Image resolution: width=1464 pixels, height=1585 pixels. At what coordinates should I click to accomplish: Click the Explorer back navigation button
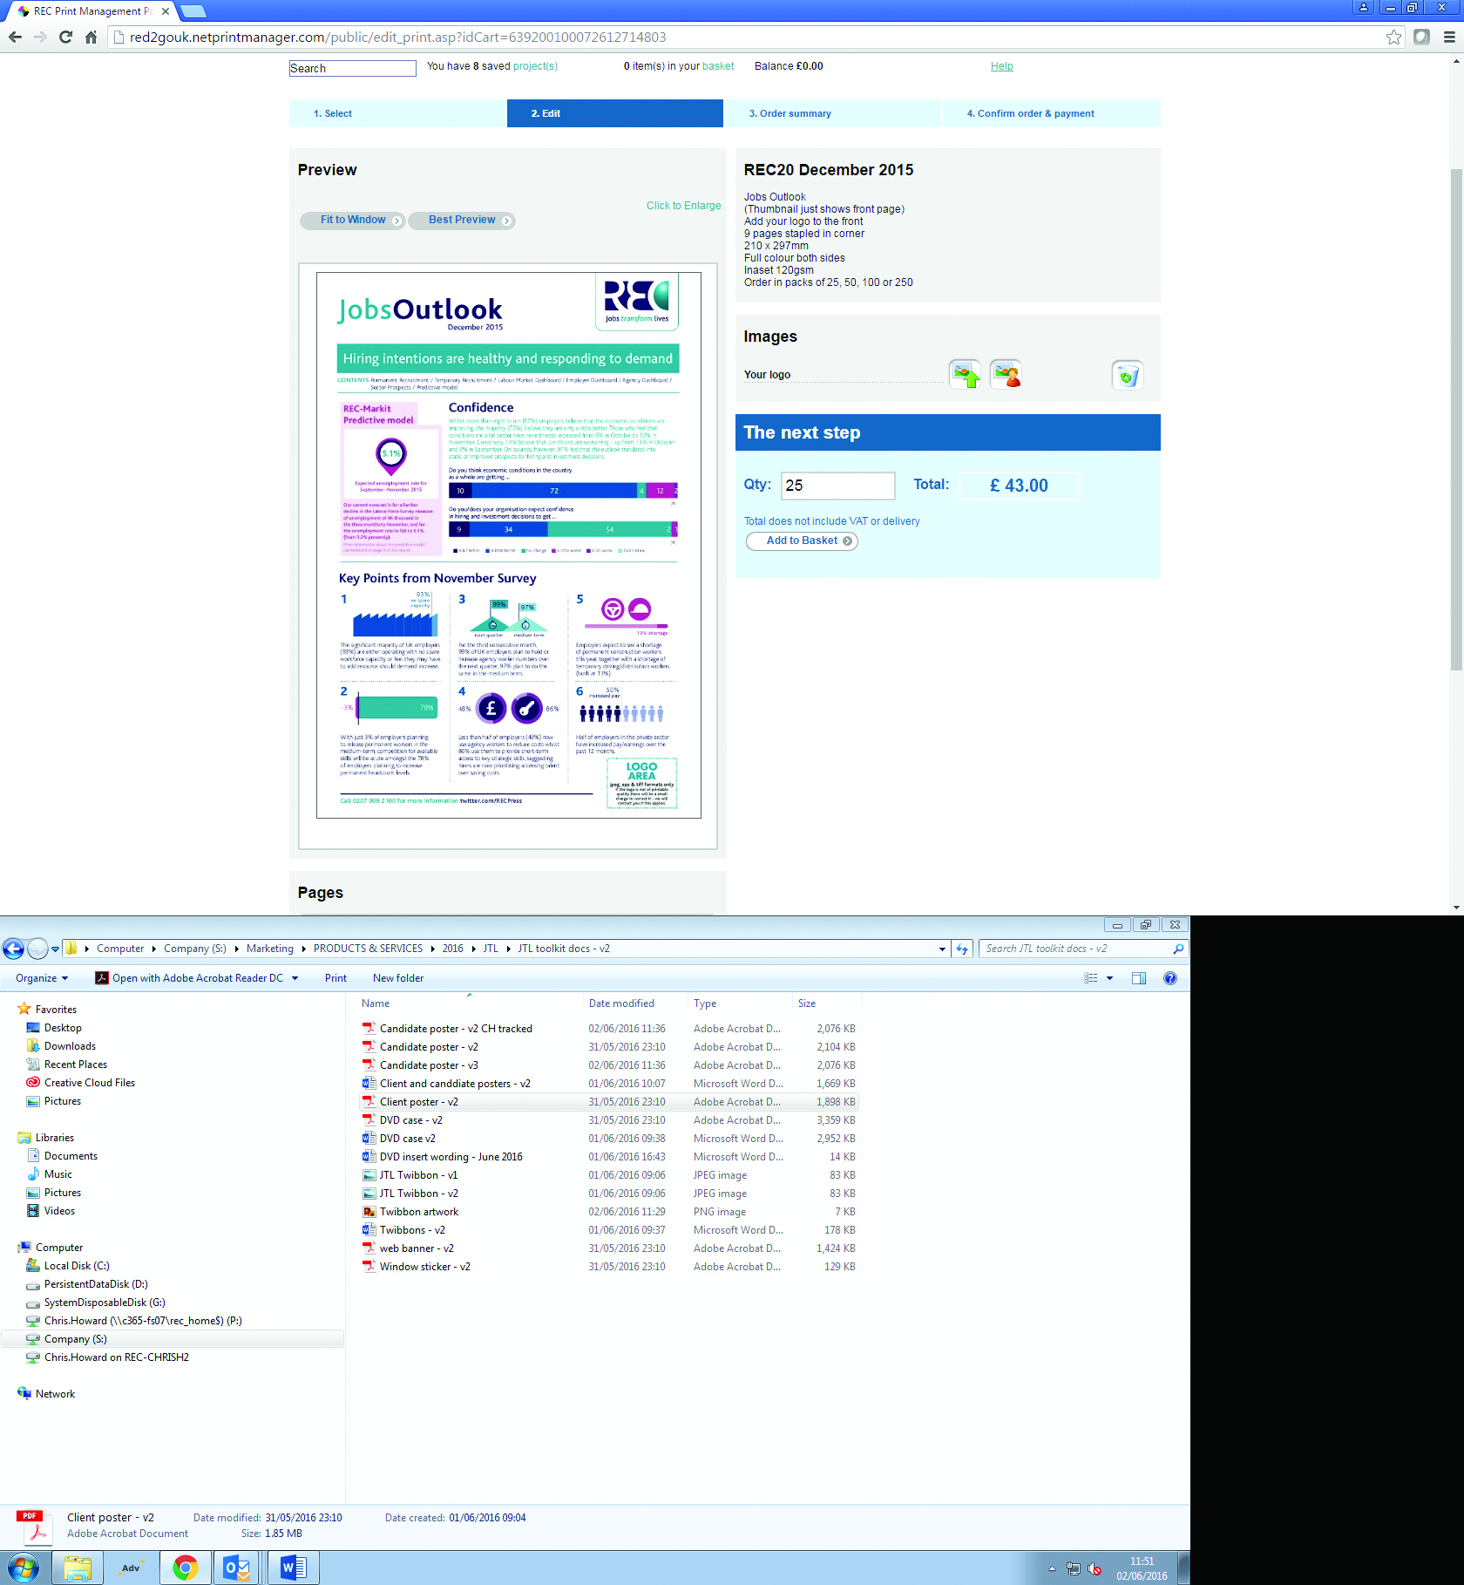13,949
